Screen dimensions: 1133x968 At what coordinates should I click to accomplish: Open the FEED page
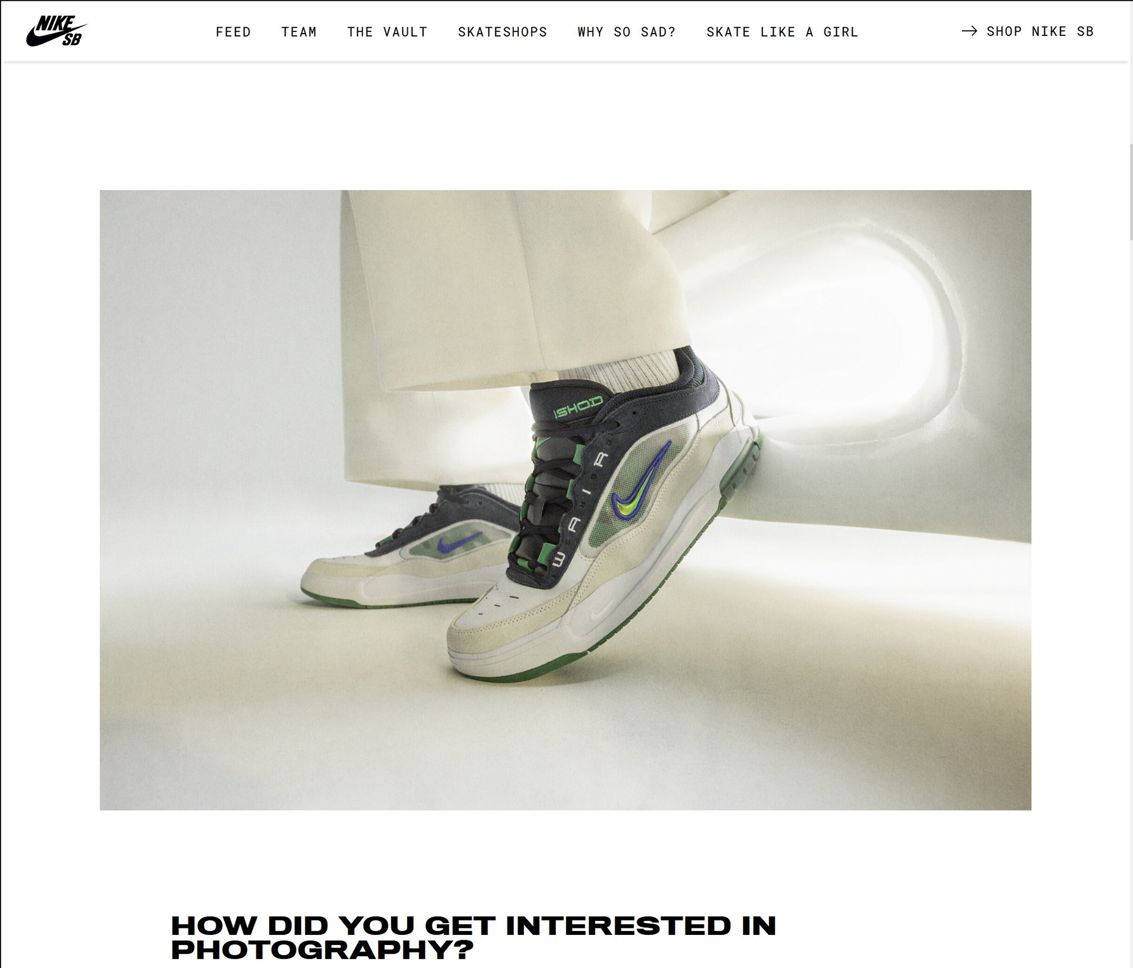[x=233, y=32]
